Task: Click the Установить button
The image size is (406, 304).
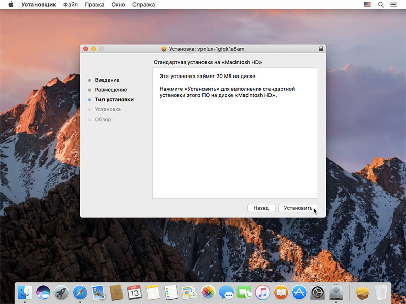Action: [298, 208]
